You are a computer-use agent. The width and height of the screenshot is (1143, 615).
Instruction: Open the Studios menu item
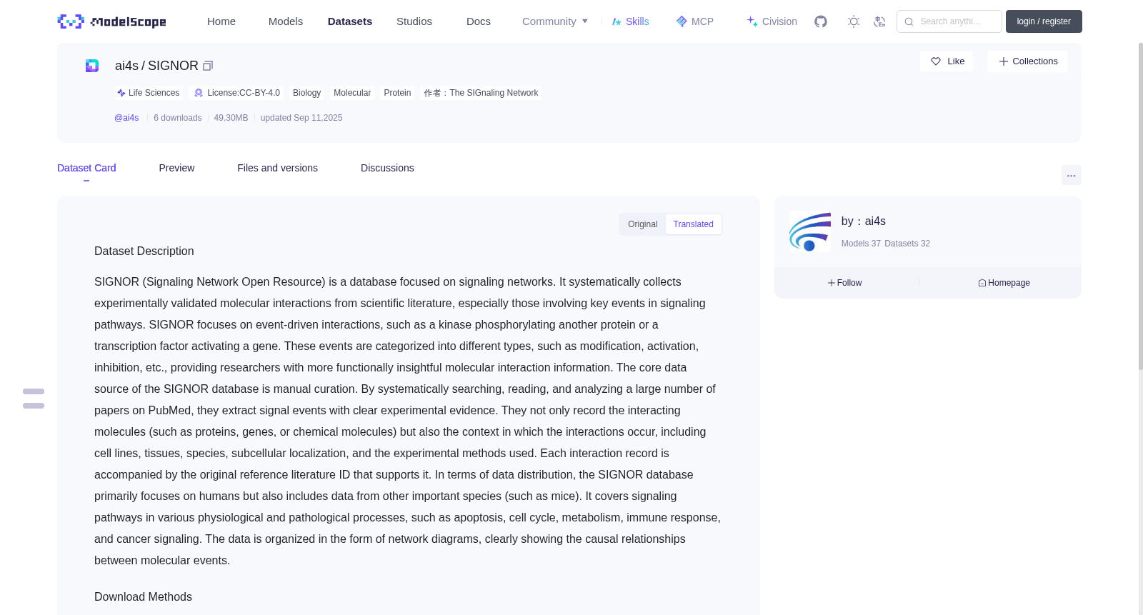(x=414, y=21)
